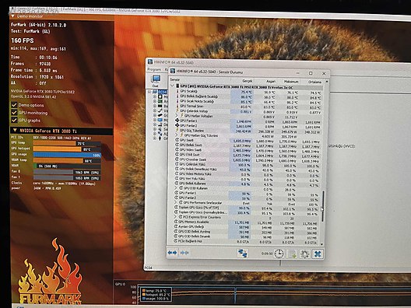Open the Program menu in HWiNFO main window
The height and width of the screenshot is (308, 411).
[154, 69]
